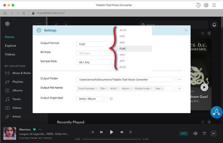Select MP3 from the format list

click(x=134, y=36)
